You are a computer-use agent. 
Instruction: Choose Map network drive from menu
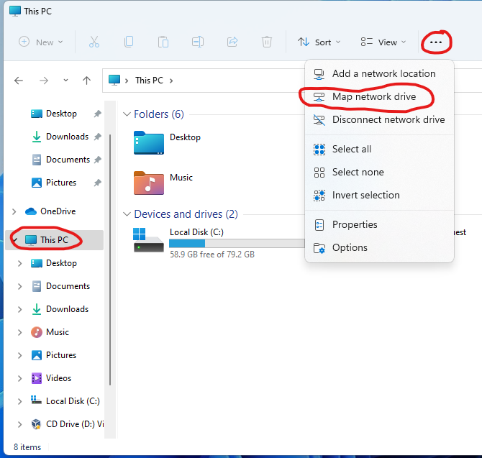pyautogui.click(x=373, y=96)
